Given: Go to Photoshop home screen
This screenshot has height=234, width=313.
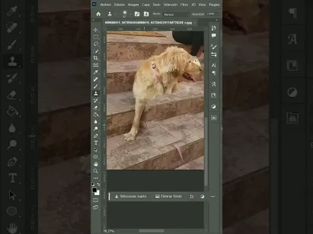Looking at the screenshot, I should 98,14.
